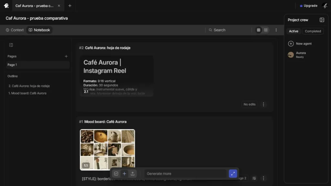Collapse the left pages sidebar

point(11,45)
